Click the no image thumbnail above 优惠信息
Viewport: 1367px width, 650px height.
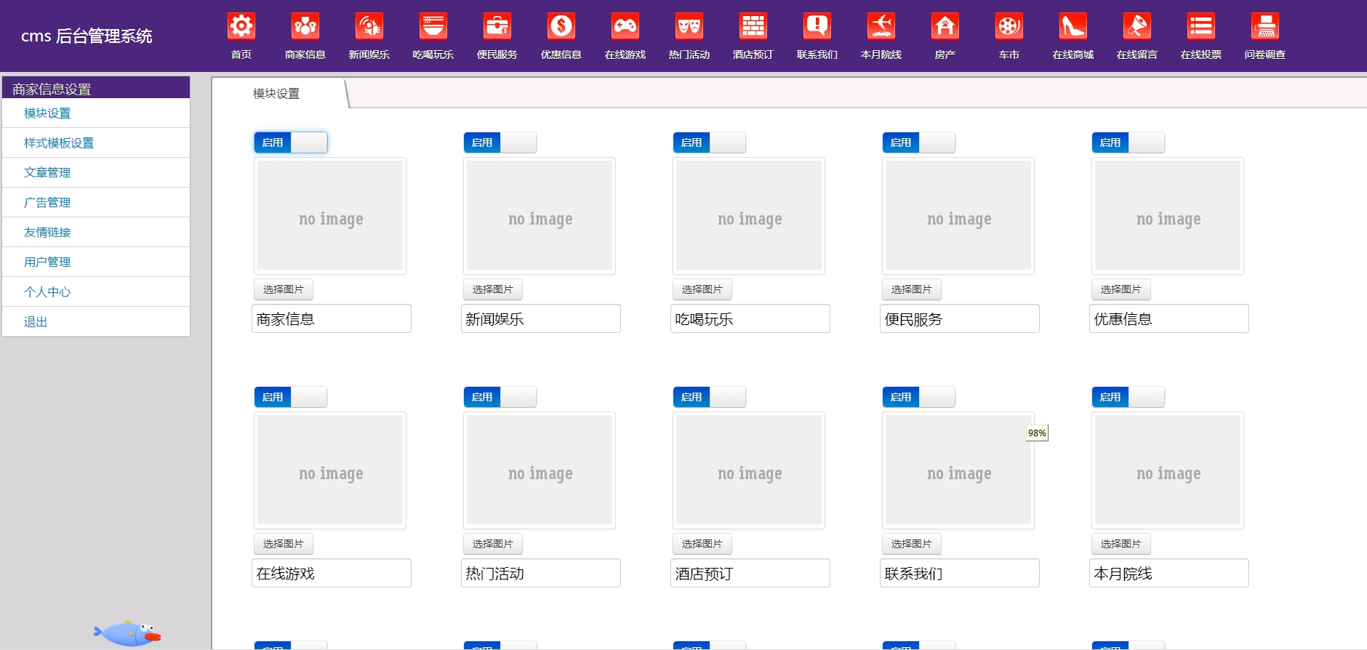pyautogui.click(x=1168, y=216)
